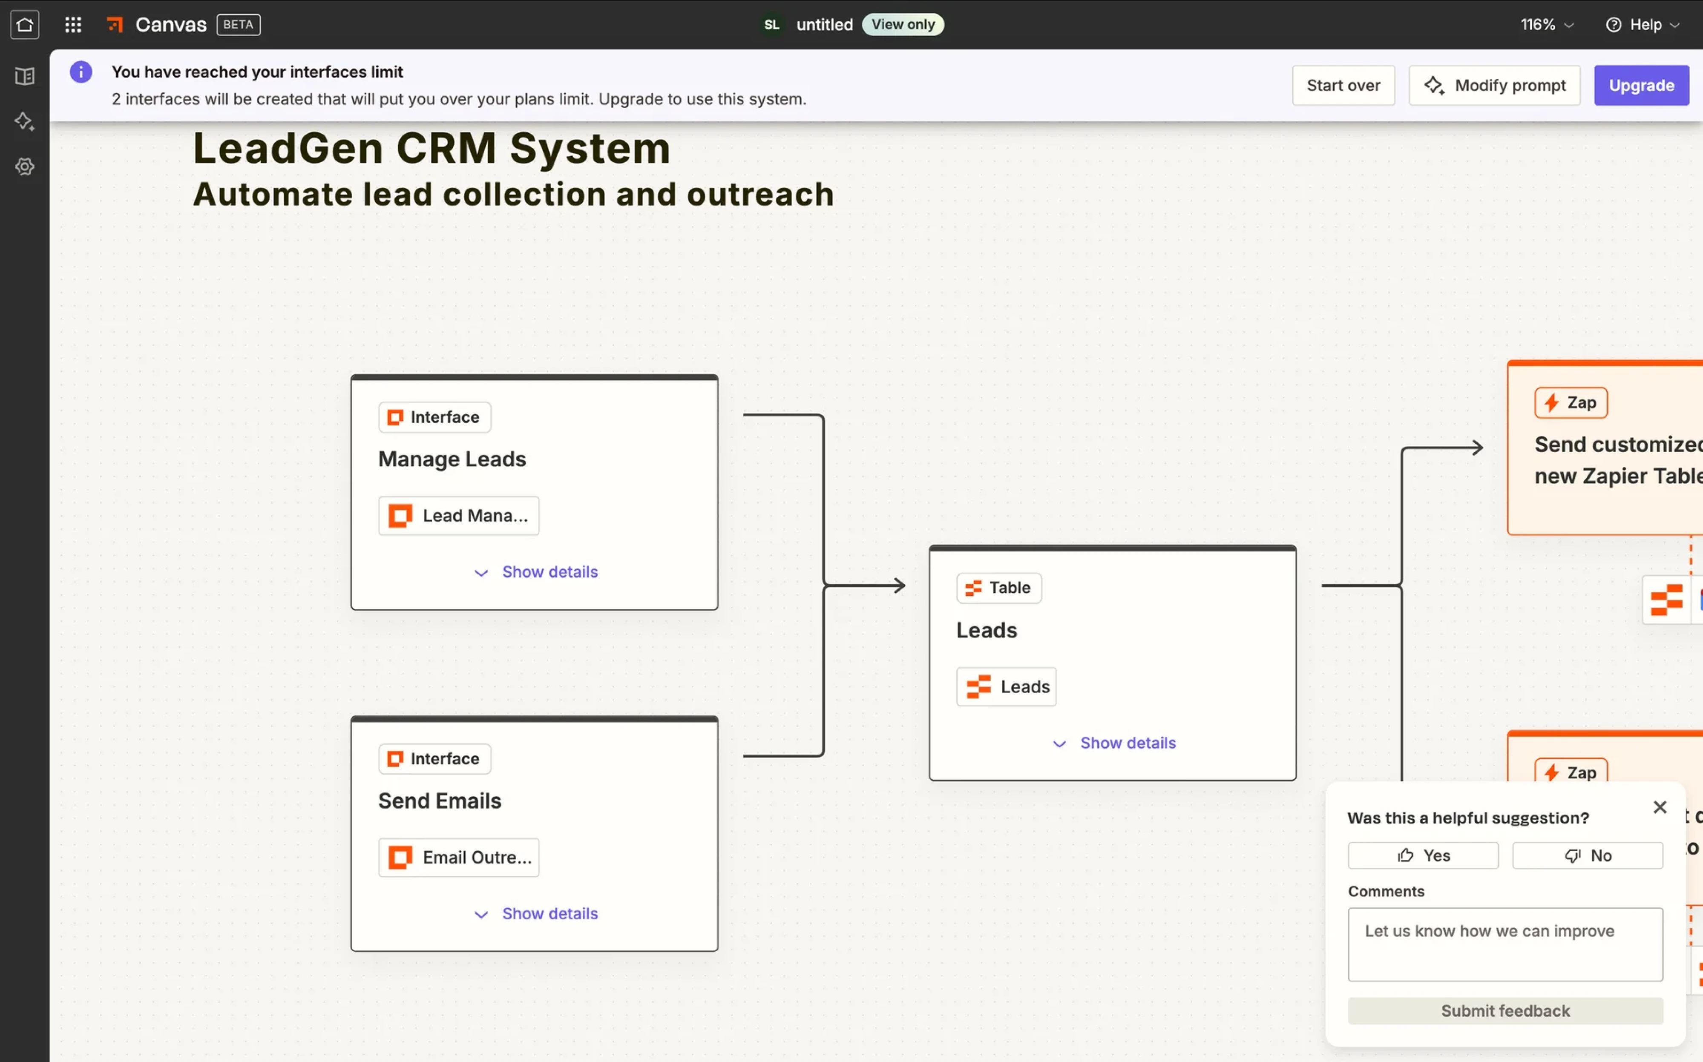Screen dimensions: 1703x1062
Task: Click the info icon in the interfaces limit banner
Action: coord(81,72)
